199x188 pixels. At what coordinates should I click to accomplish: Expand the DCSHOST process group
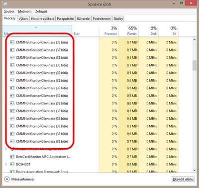[x=6, y=164]
